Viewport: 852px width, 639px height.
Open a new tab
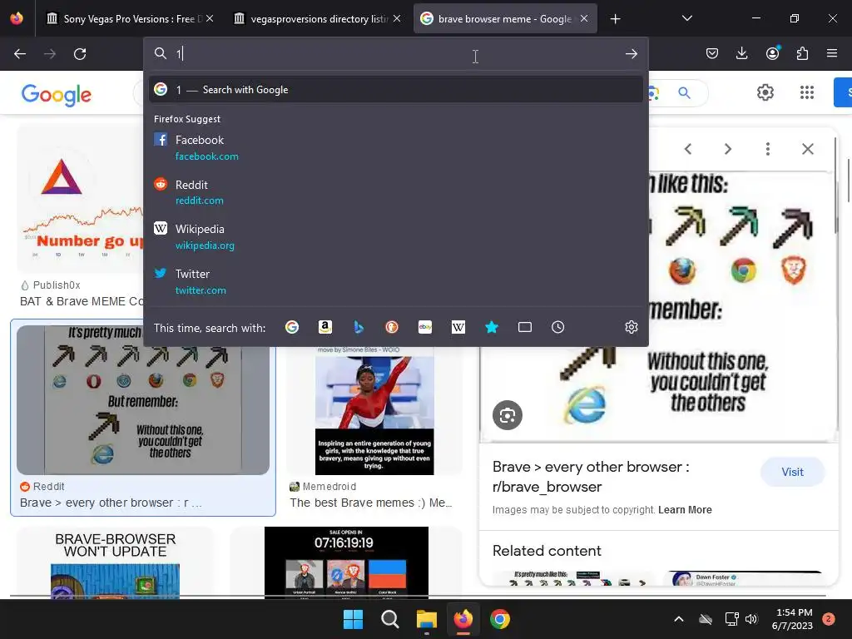click(615, 19)
